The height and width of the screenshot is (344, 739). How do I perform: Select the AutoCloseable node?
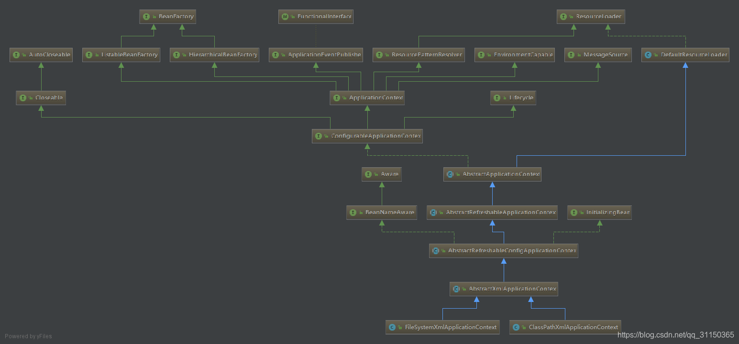[x=41, y=55]
